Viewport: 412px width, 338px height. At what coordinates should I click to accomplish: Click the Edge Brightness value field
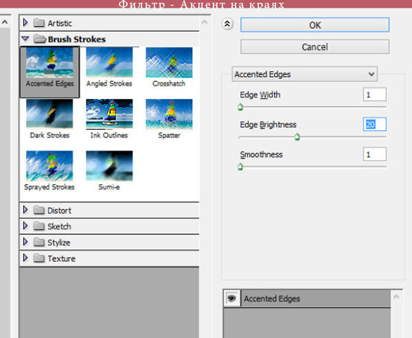pos(375,124)
